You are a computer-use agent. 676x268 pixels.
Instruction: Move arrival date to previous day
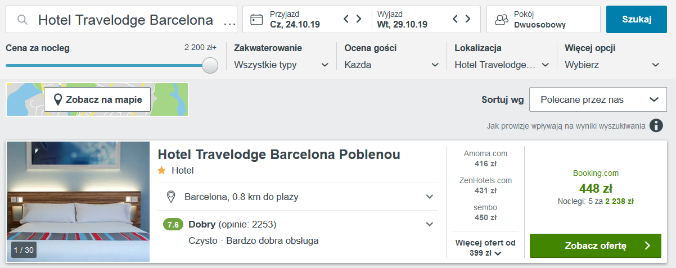[347, 20]
